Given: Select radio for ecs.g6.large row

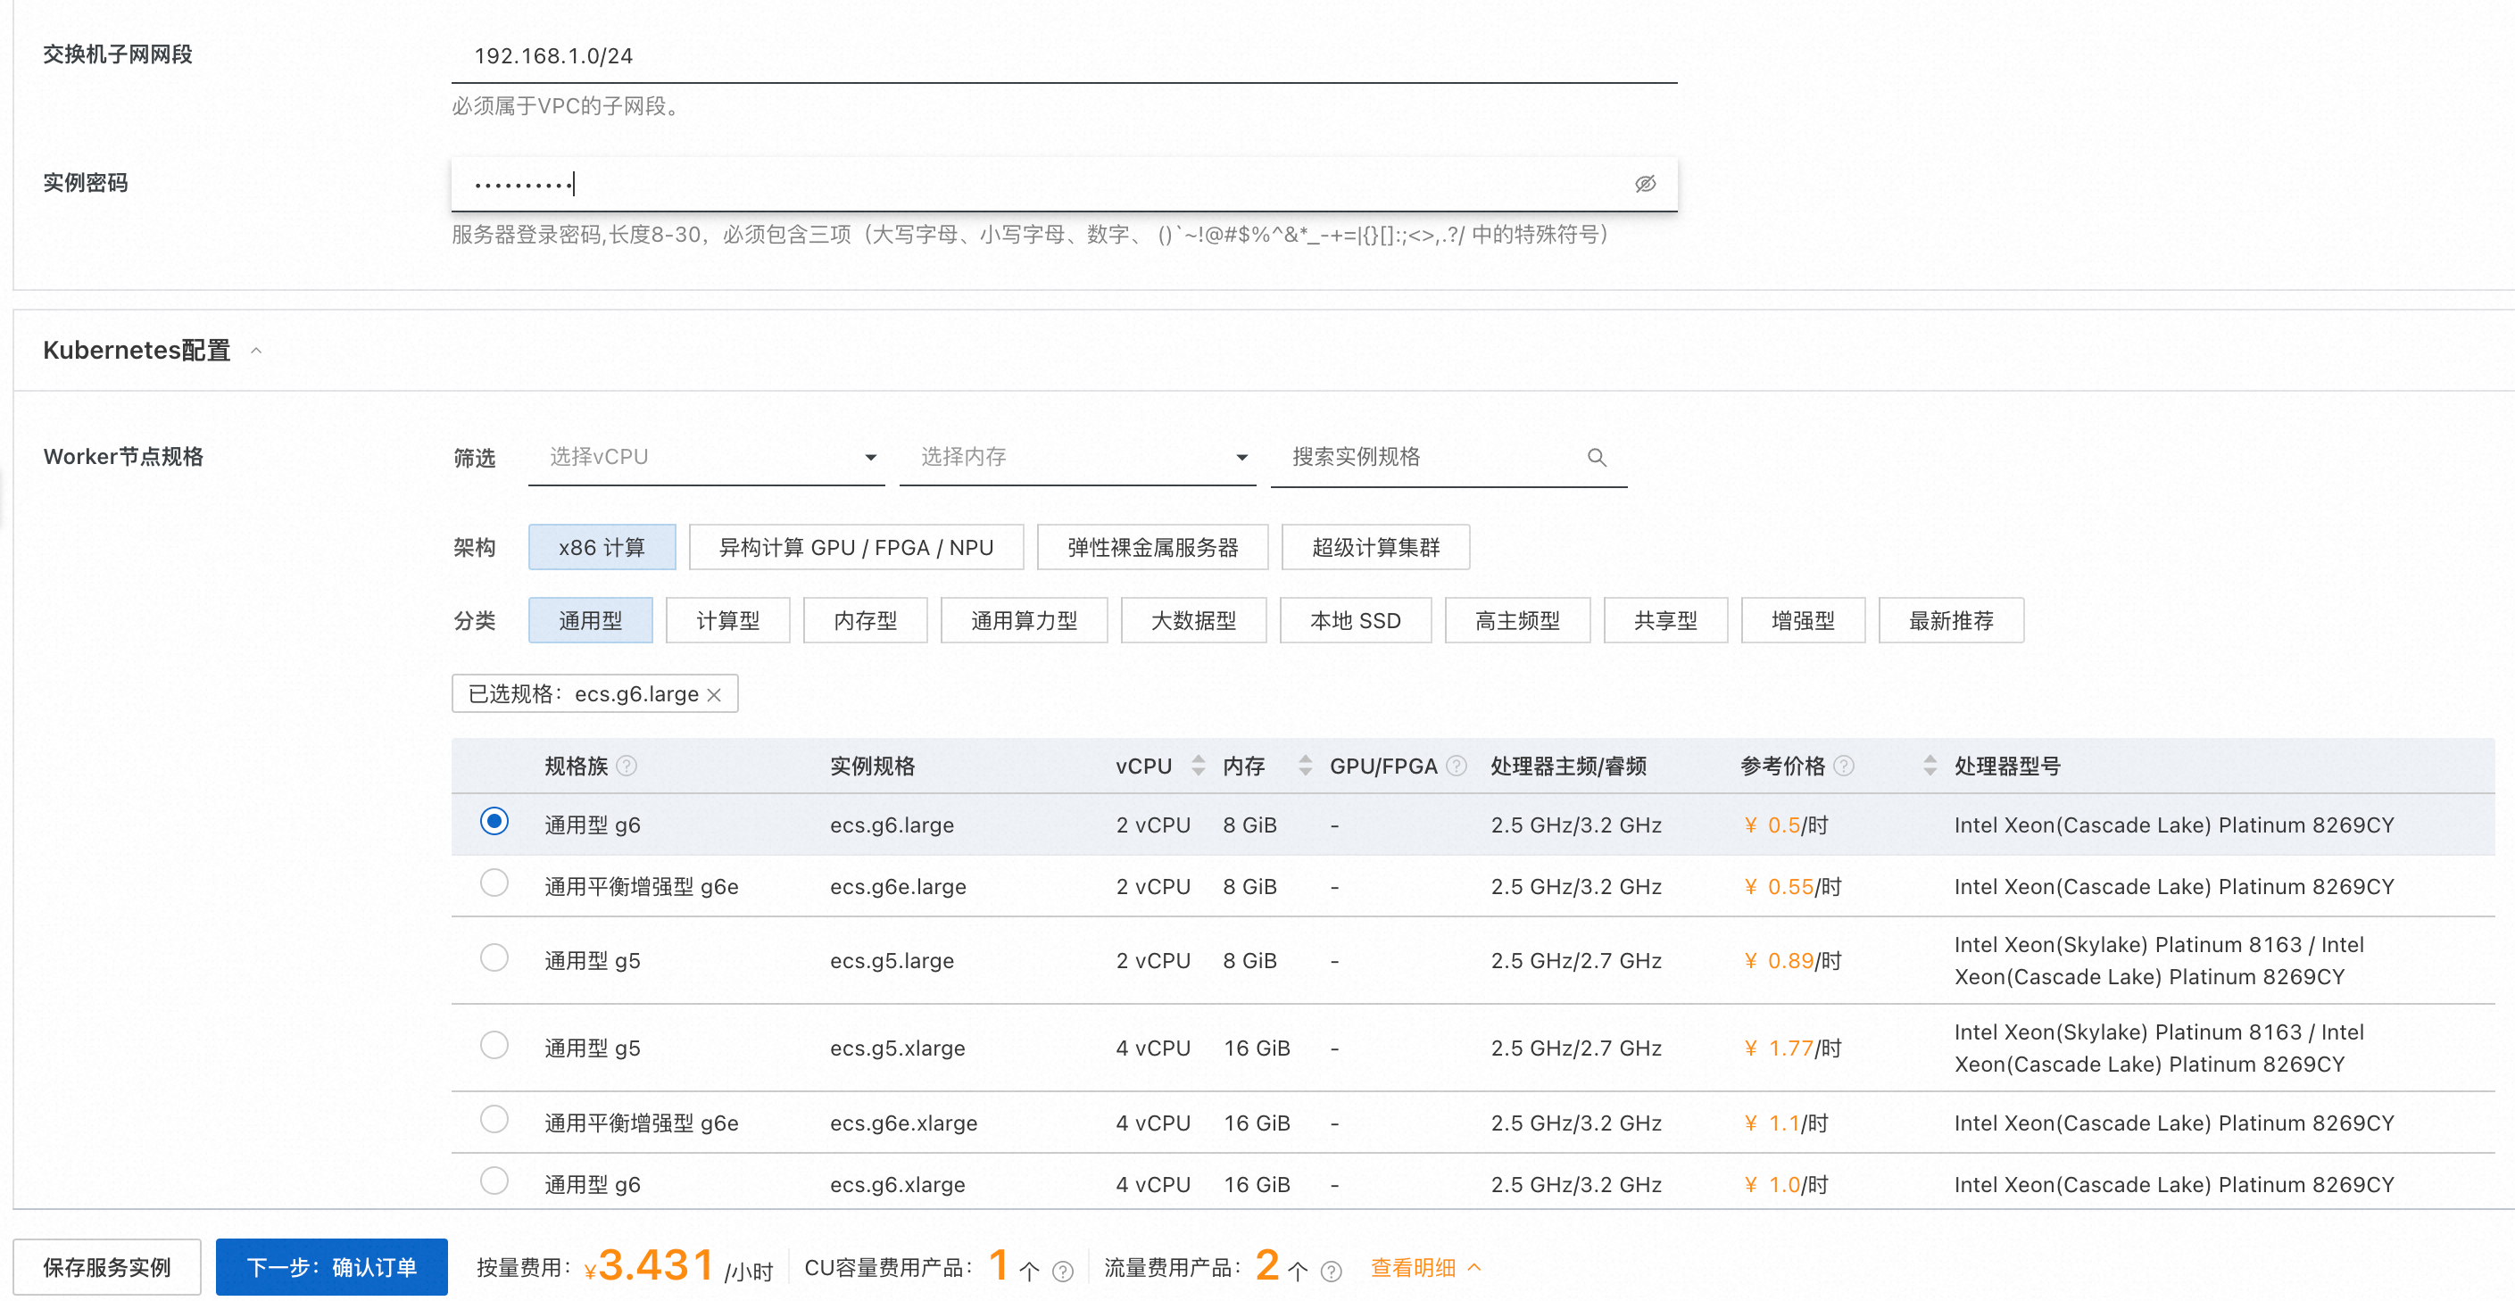Looking at the screenshot, I should coord(494,822).
